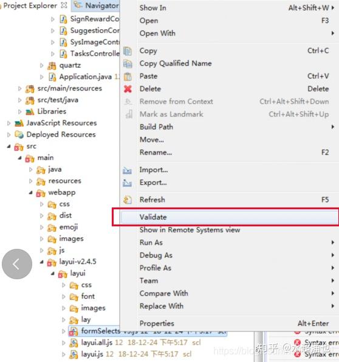Click the Libraries icon
The width and height of the screenshot is (339, 362).
(30, 112)
